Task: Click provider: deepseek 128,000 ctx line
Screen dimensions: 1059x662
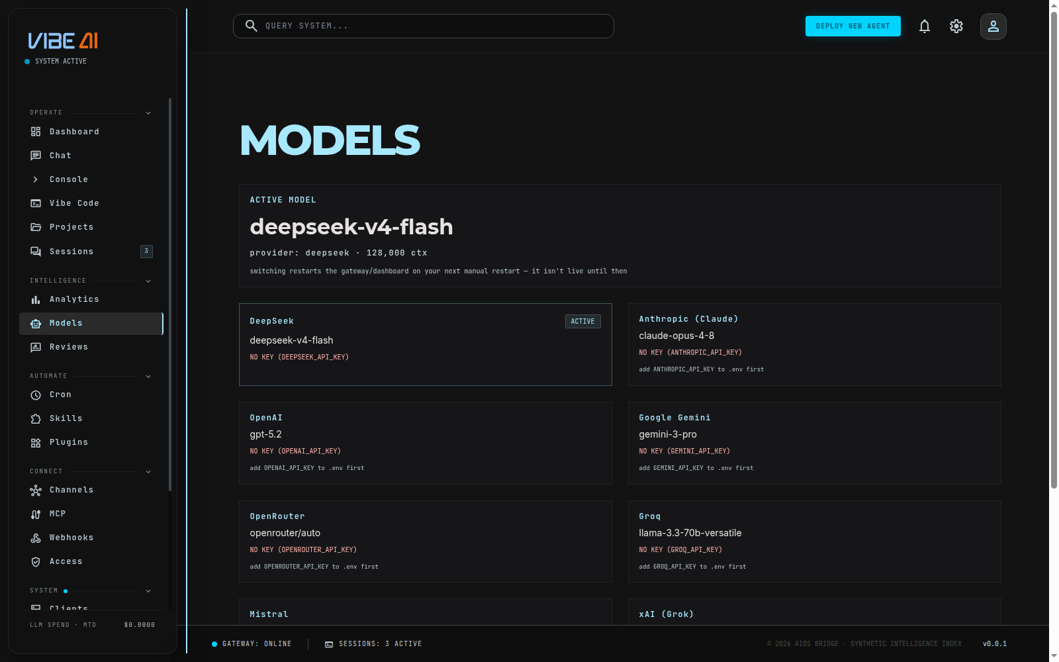Action: [338, 253]
